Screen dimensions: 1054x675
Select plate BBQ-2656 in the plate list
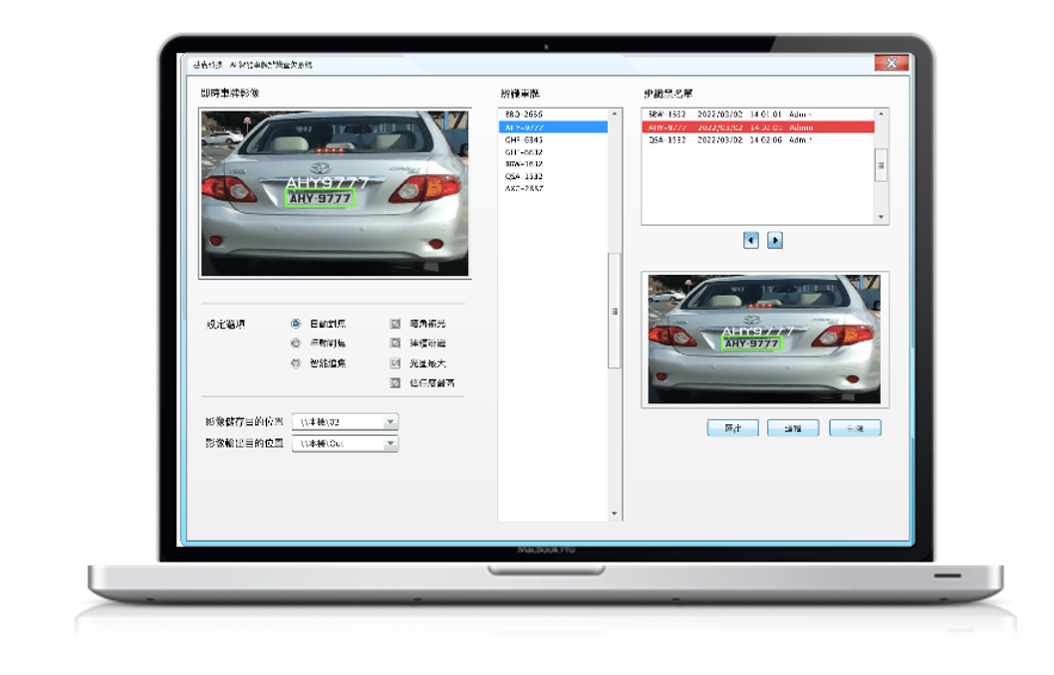point(553,114)
